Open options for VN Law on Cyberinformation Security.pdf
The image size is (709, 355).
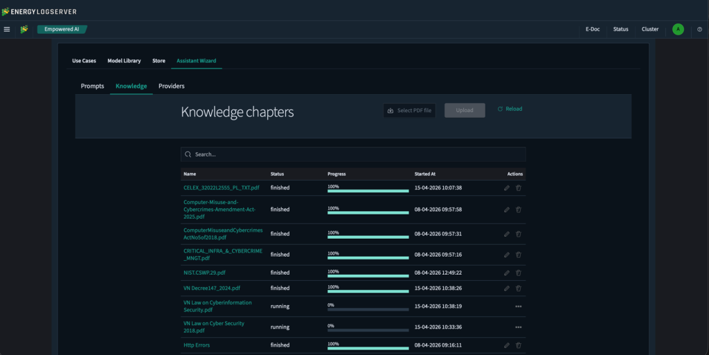point(518,307)
